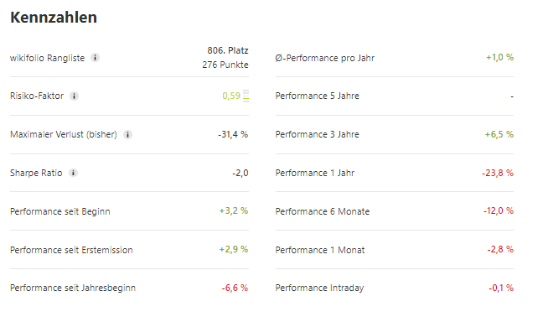Select Performance seit Beginn value +3,2 %
The width and height of the screenshot is (543, 322).
coord(234,210)
